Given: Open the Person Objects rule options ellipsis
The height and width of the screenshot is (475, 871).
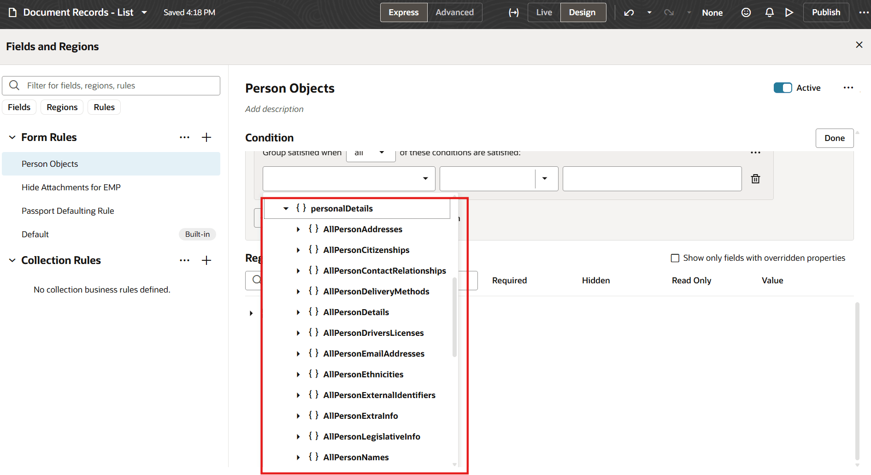Looking at the screenshot, I should (848, 88).
